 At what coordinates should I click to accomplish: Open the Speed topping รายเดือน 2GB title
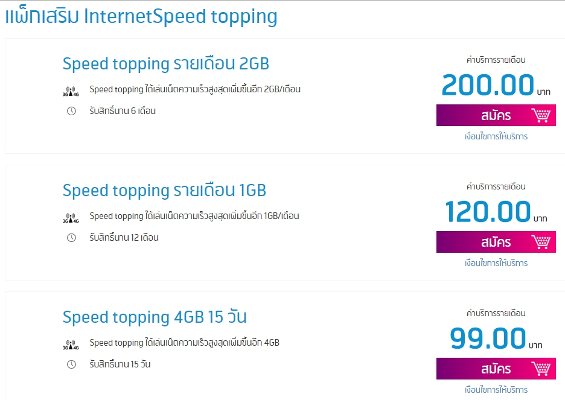coord(165,64)
